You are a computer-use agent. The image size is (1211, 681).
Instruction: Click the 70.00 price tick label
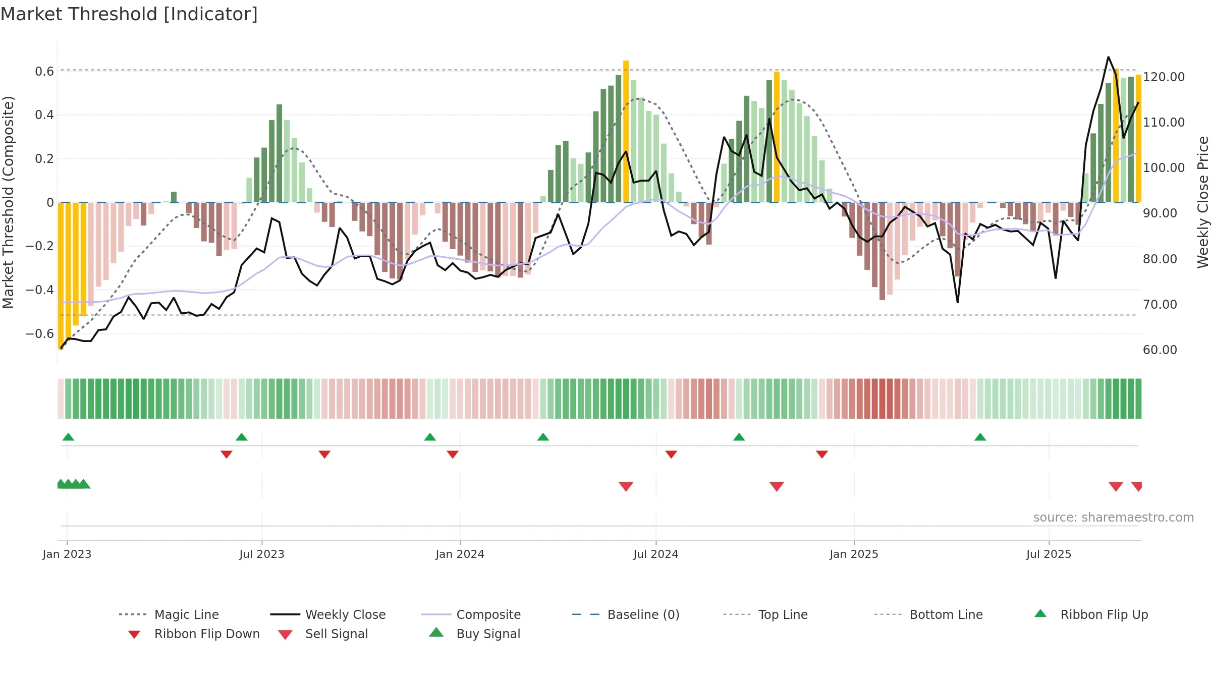(x=1160, y=304)
